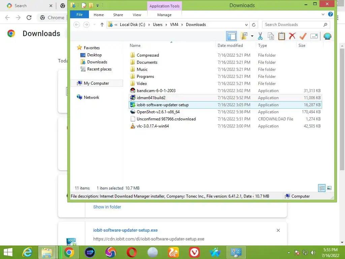Sort by the Name column header

(x=135, y=46)
